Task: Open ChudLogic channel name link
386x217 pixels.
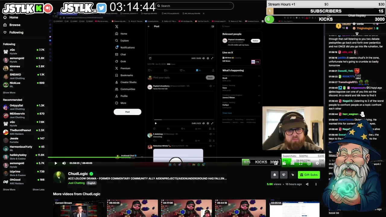Action: pyautogui.click(x=78, y=174)
